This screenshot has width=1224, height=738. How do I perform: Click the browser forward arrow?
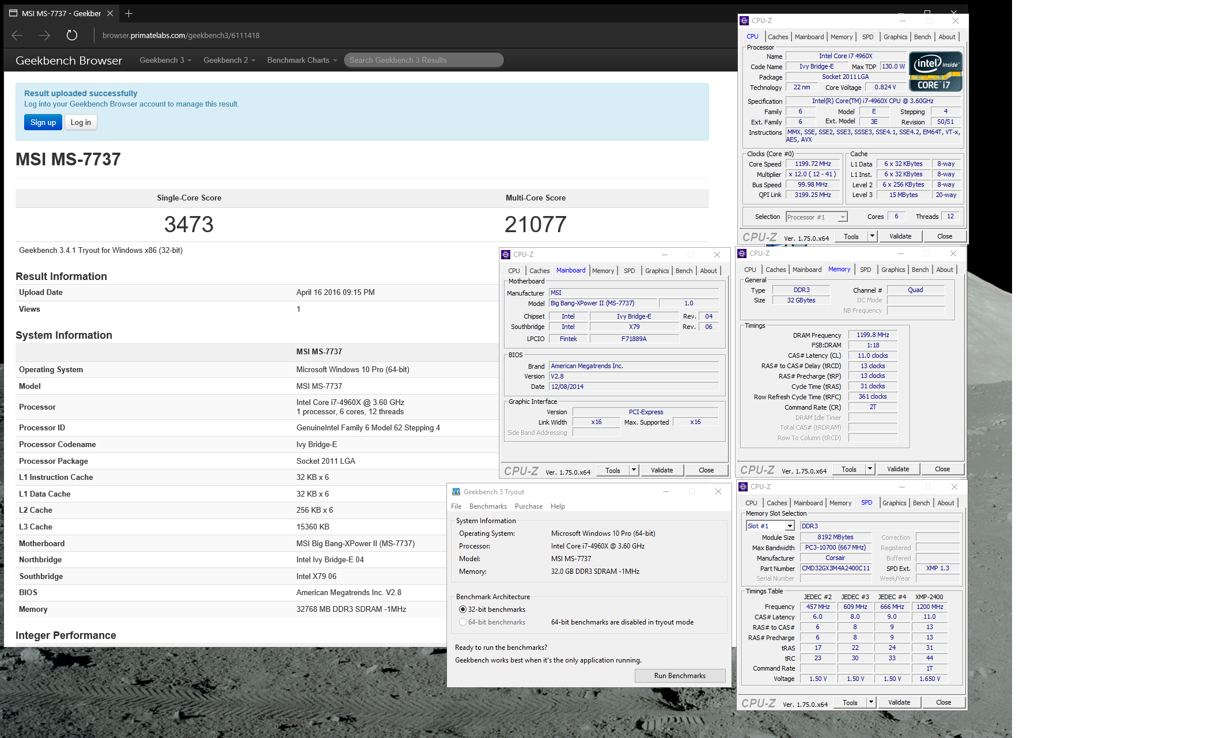(x=44, y=36)
